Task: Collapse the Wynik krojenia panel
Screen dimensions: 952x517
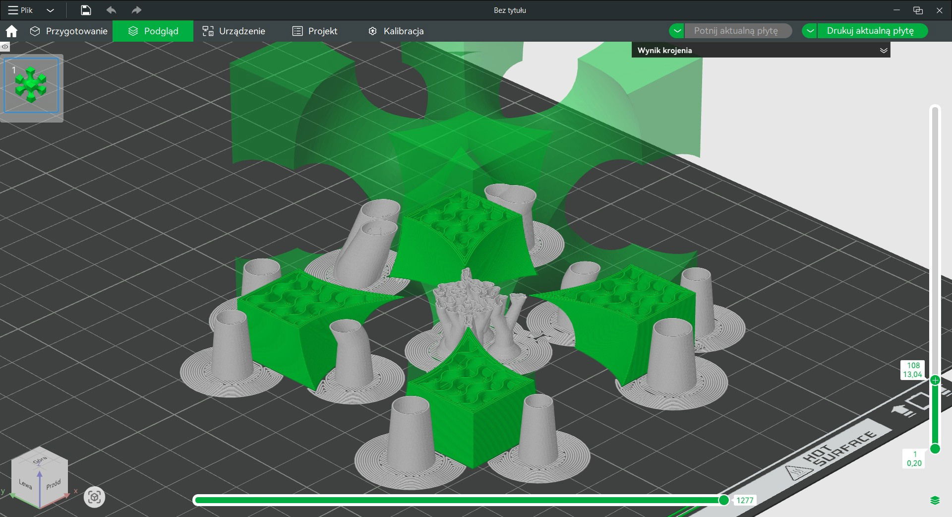Action: [x=884, y=50]
